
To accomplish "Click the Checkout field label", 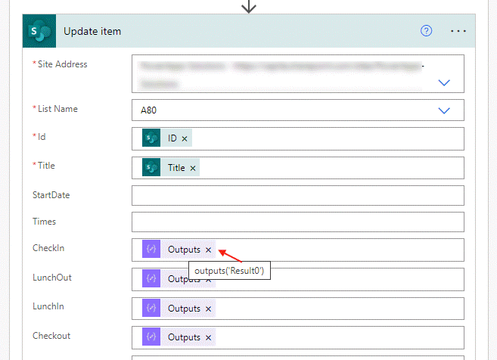I will pos(51,336).
